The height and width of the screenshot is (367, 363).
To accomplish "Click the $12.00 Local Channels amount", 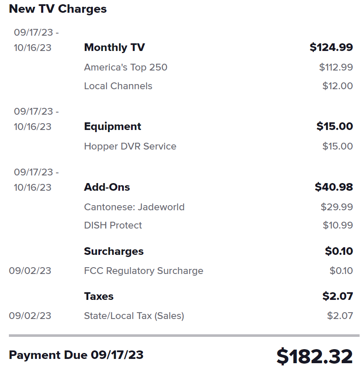I will click(338, 86).
